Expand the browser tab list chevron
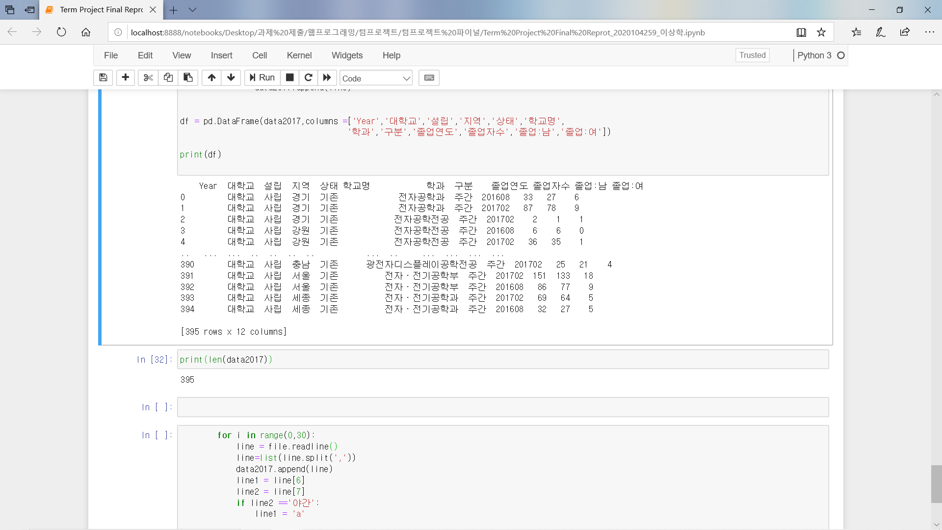 pos(192,10)
